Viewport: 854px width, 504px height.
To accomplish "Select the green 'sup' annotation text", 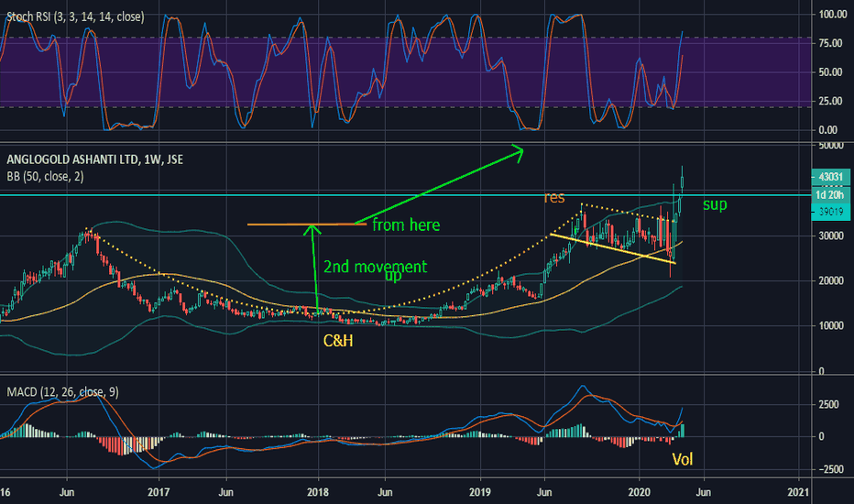I will [715, 205].
